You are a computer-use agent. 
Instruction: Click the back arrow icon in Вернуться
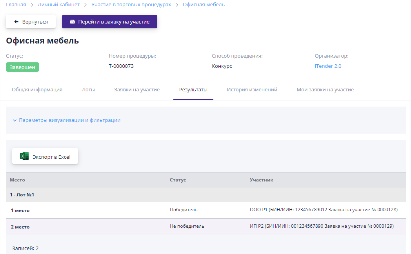tap(16, 22)
